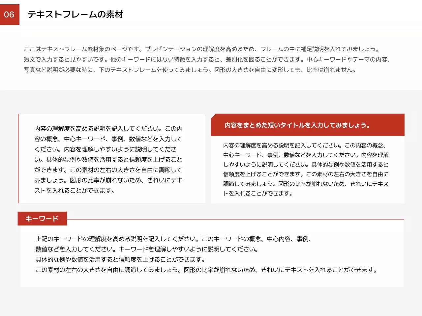Image resolution: width=422 pixels, height=316 pixels.
Task: Select the red キーワード label
Action: pos(42,219)
